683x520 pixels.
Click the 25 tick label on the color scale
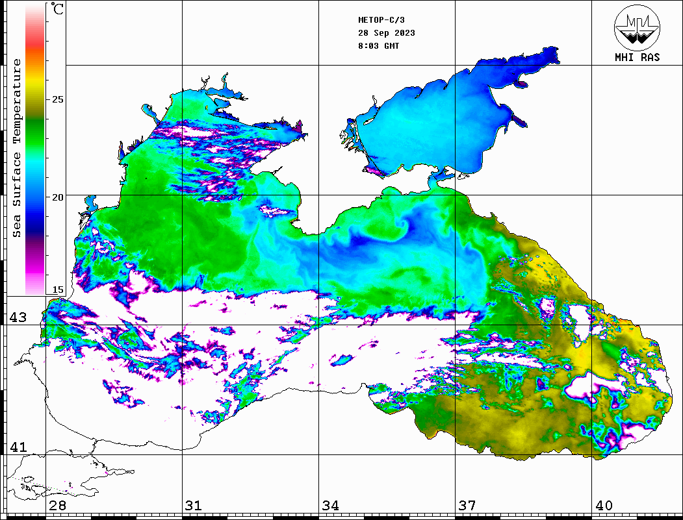[x=57, y=99]
